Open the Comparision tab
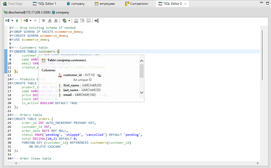The height and width of the screenshot is (168, 271). tap(136, 4)
